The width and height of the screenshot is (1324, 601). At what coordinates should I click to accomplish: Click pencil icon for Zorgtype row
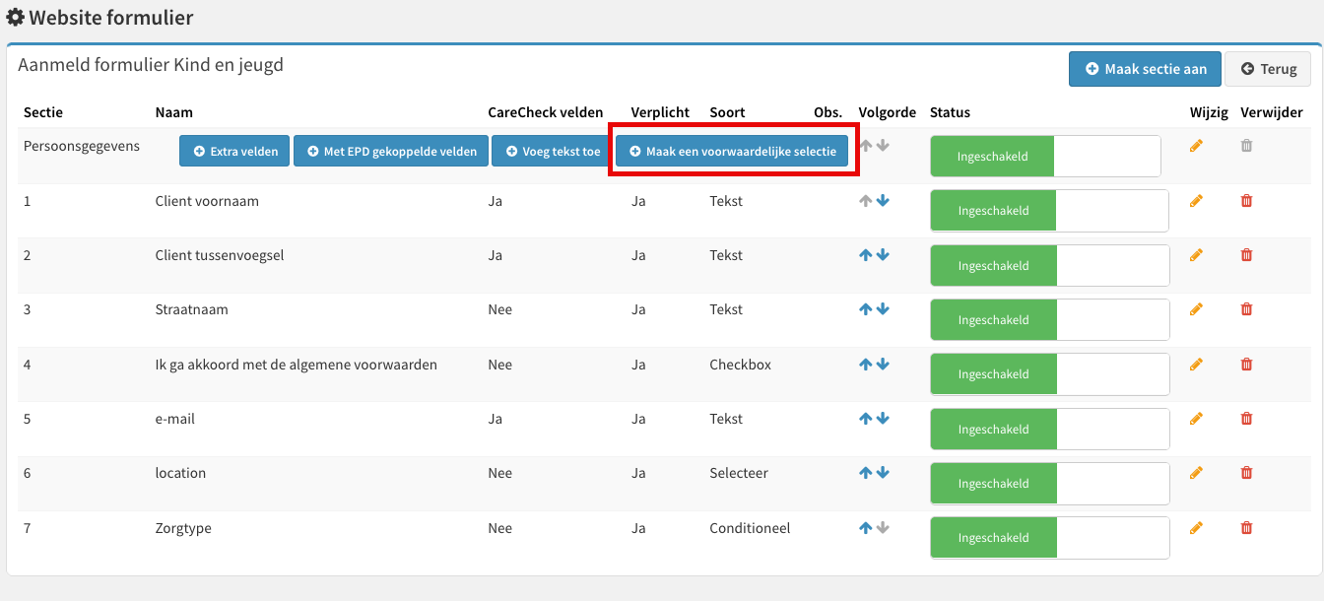1196,528
